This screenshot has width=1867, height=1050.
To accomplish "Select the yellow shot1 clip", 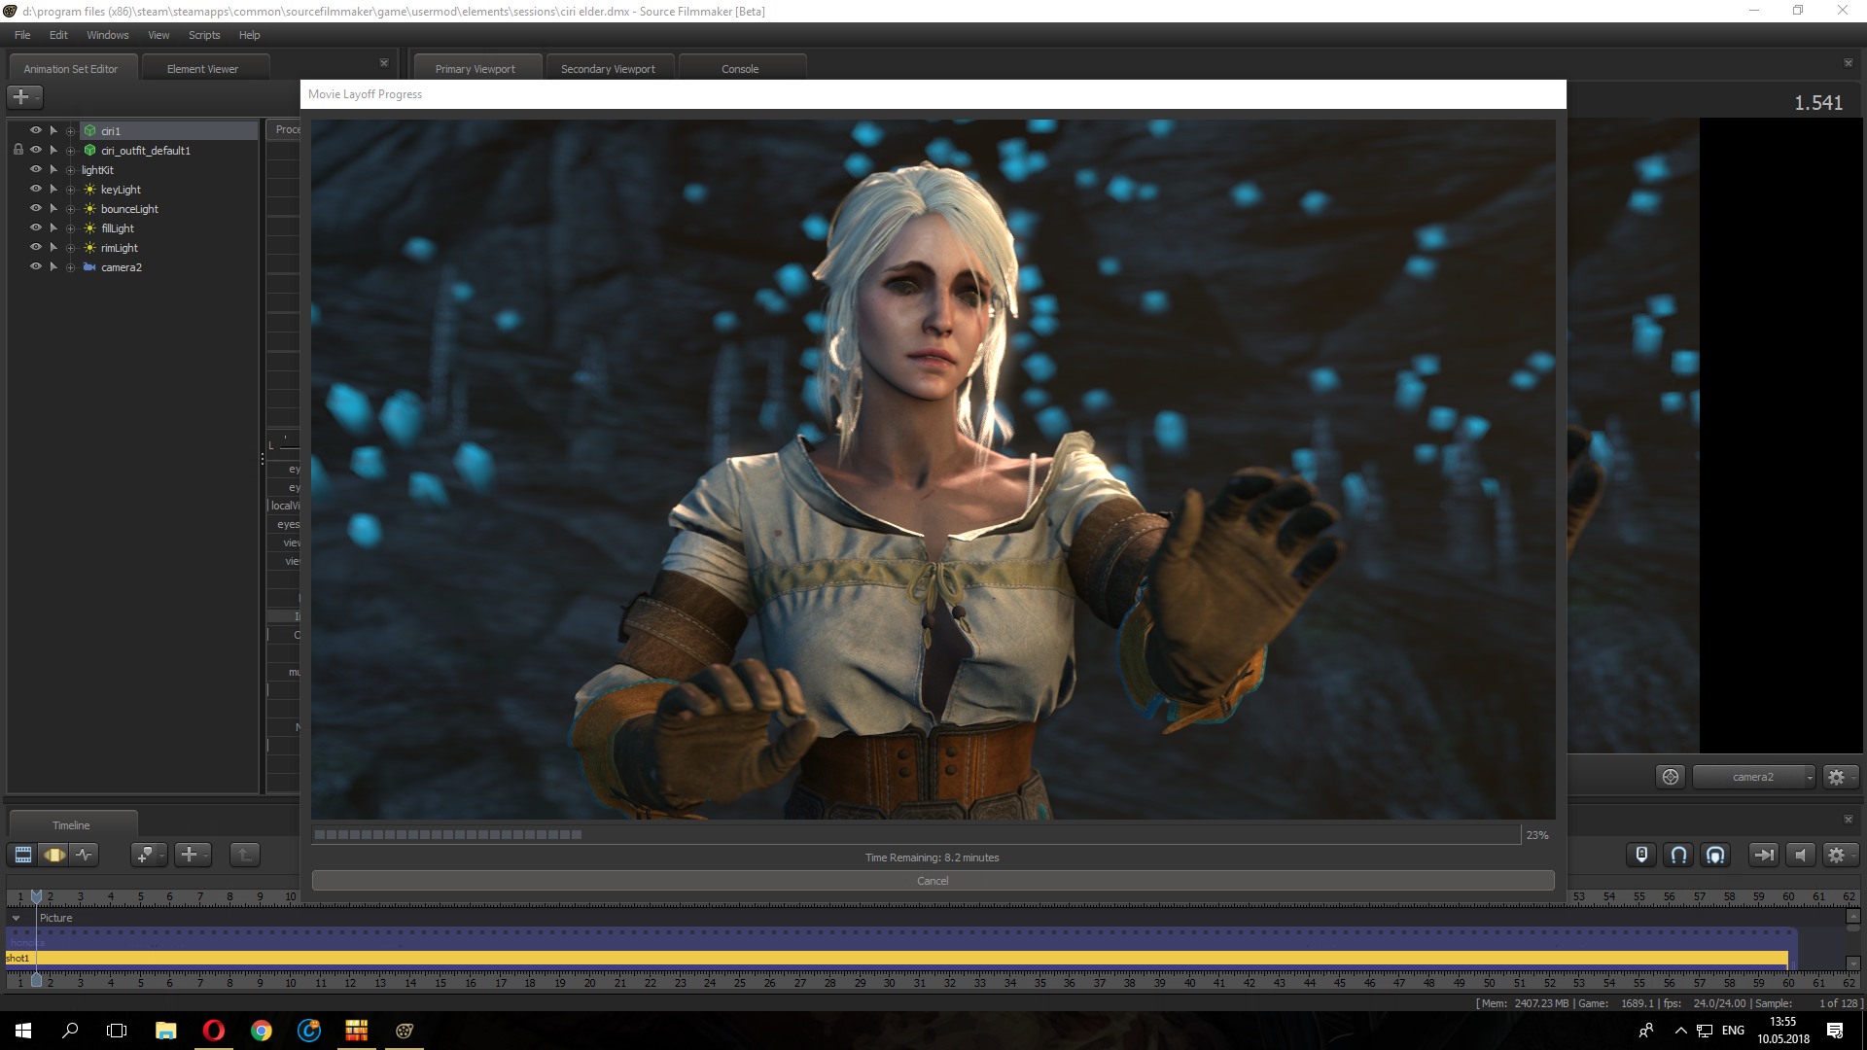I will coord(897,959).
